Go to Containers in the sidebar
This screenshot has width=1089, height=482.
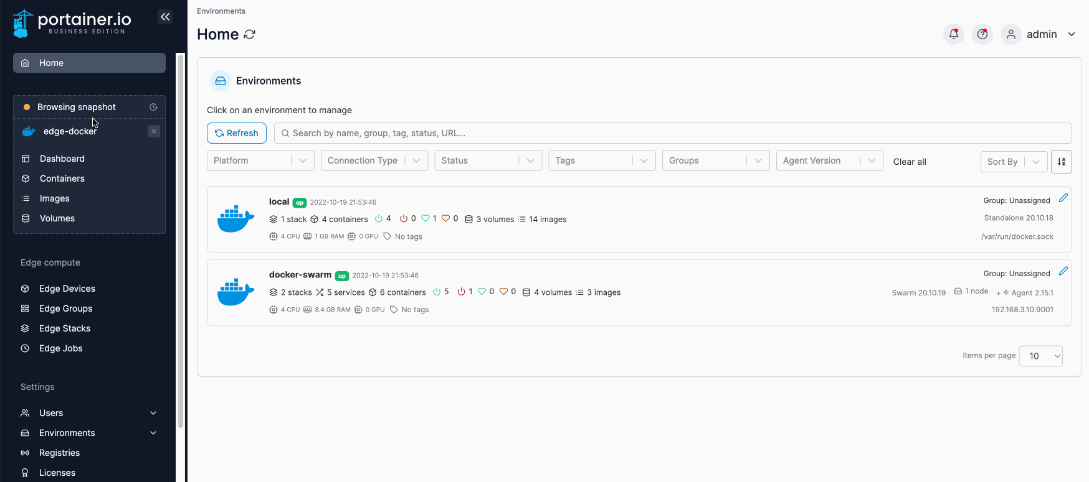pyautogui.click(x=62, y=178)
